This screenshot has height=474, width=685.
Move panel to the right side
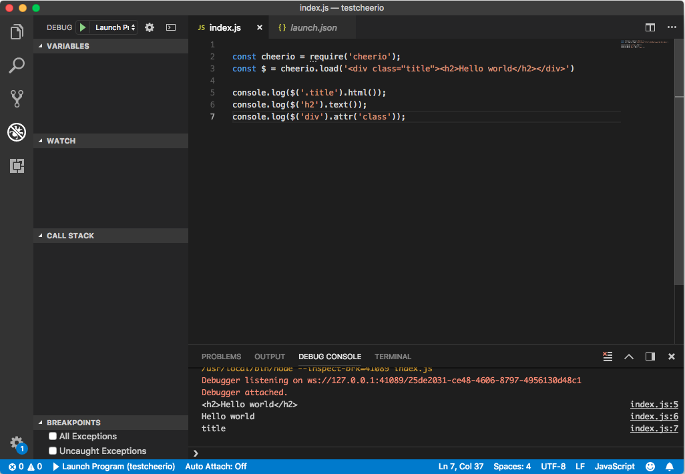(x=650, y=357)
